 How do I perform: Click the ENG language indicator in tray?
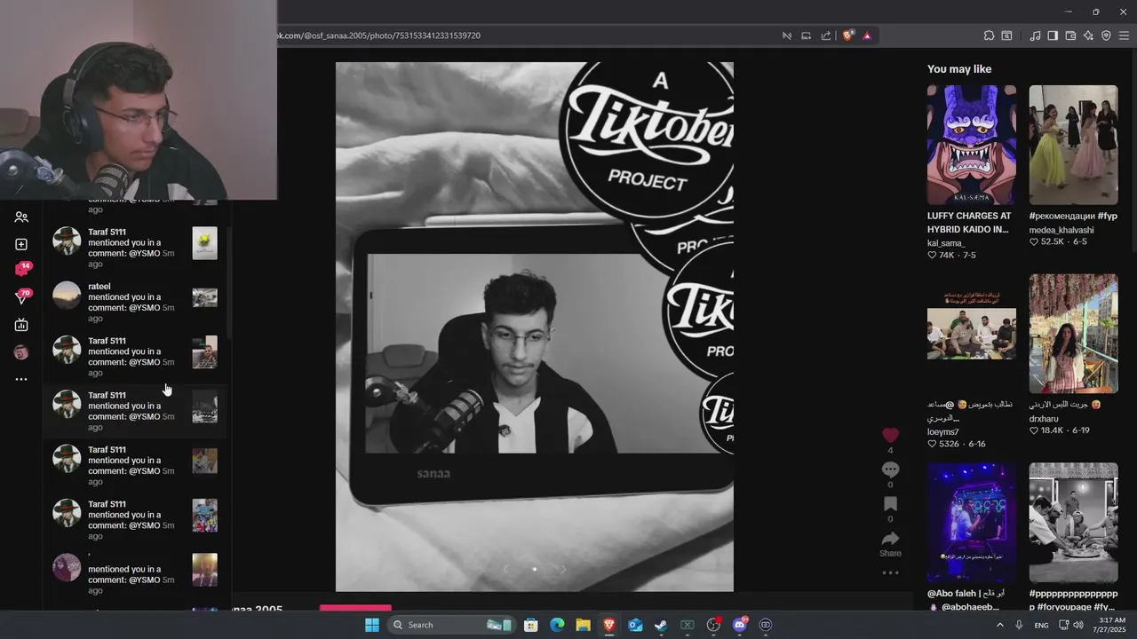[x=1041, y=625]
